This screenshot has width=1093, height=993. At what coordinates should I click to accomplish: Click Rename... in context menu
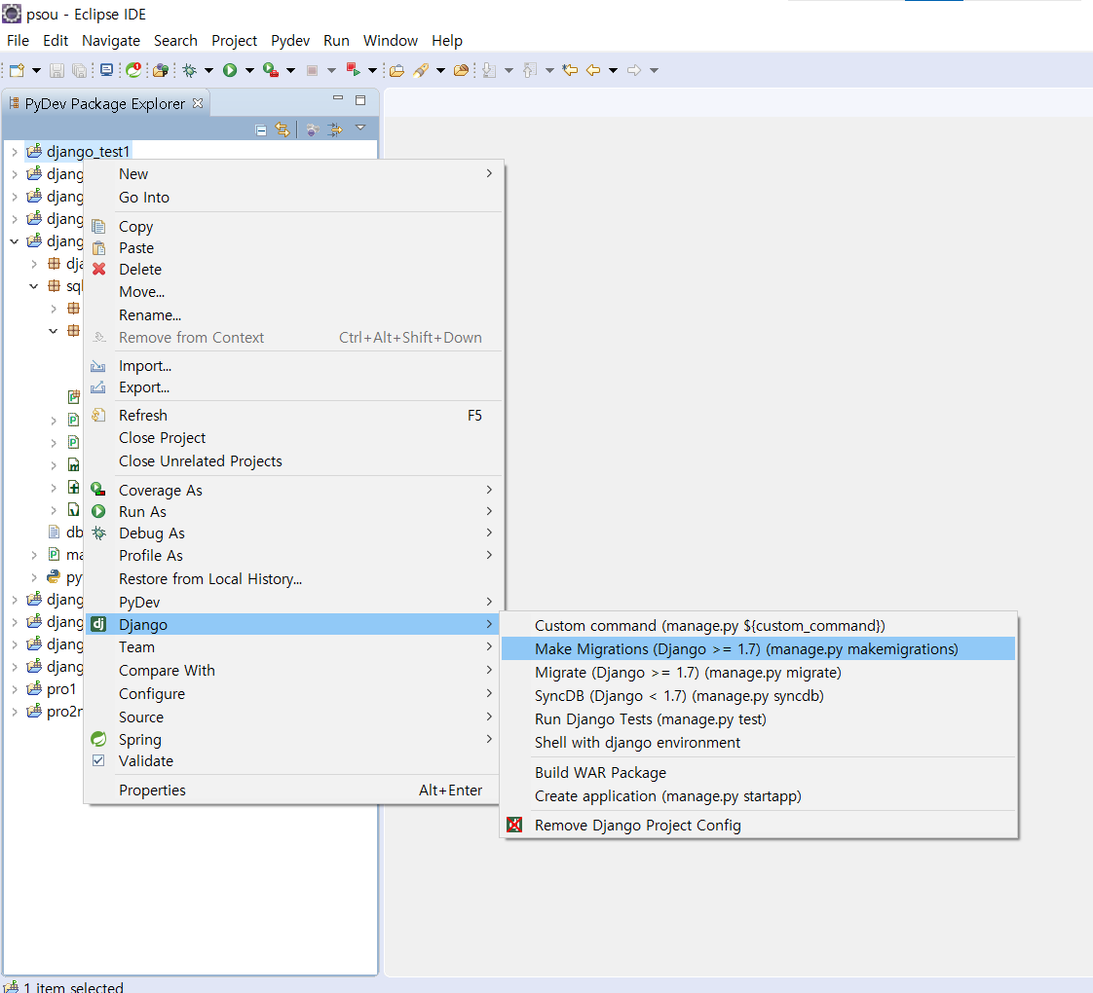click(292, 315)
